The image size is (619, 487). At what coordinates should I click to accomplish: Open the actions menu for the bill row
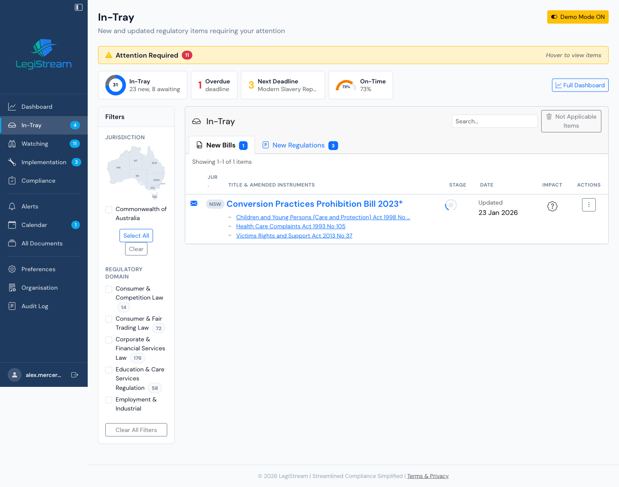pos(588,205)
